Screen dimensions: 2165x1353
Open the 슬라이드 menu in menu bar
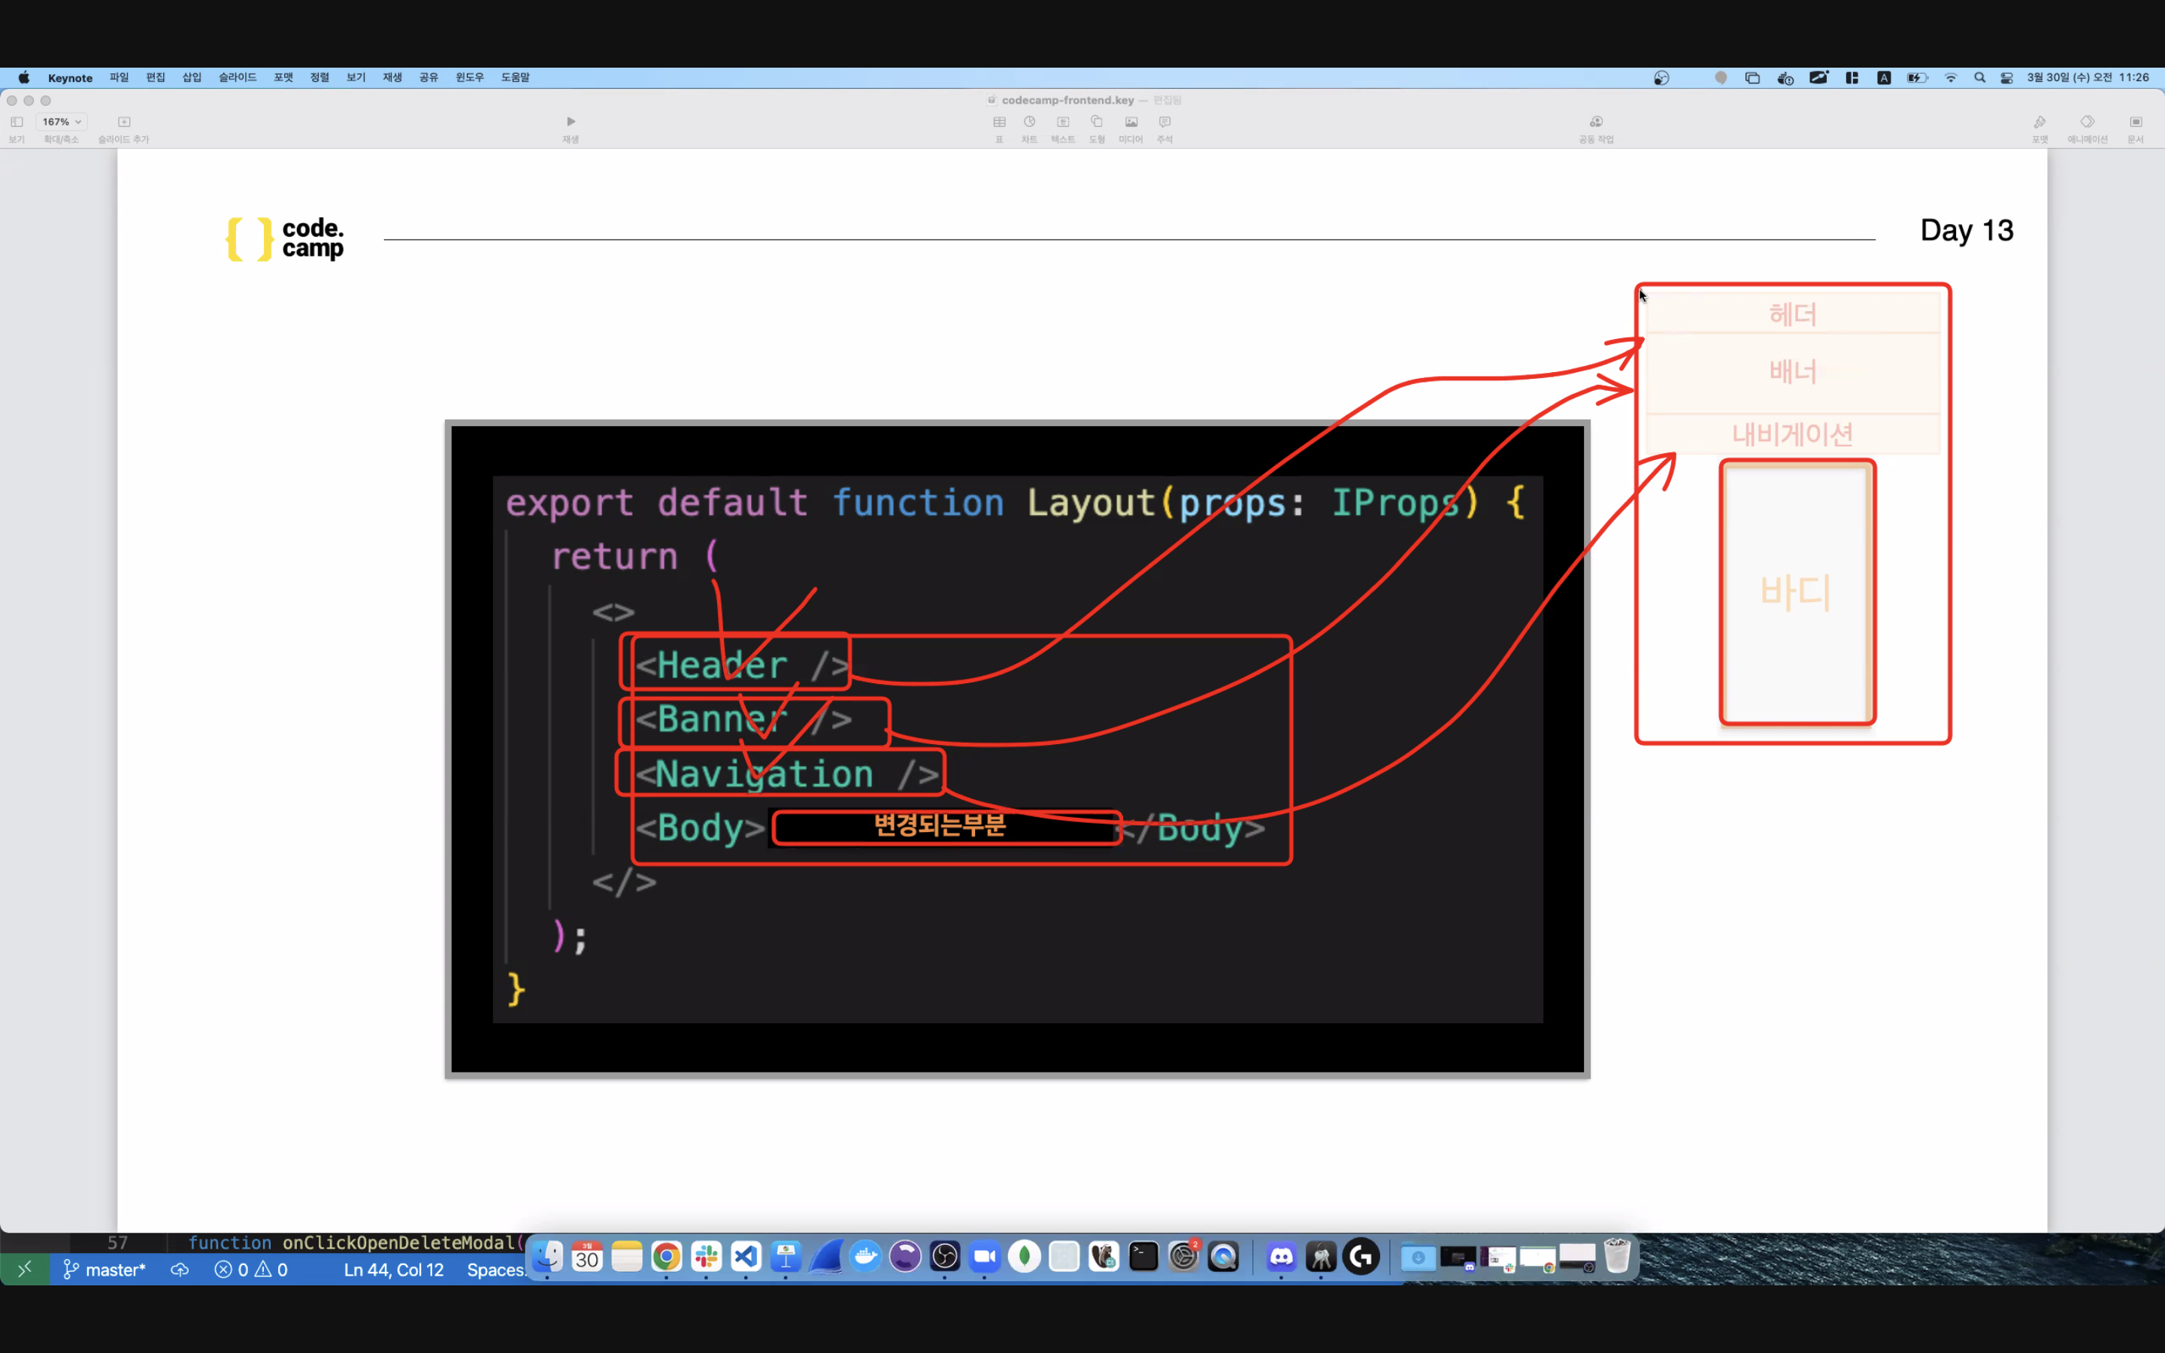click(x=237, y=78)
